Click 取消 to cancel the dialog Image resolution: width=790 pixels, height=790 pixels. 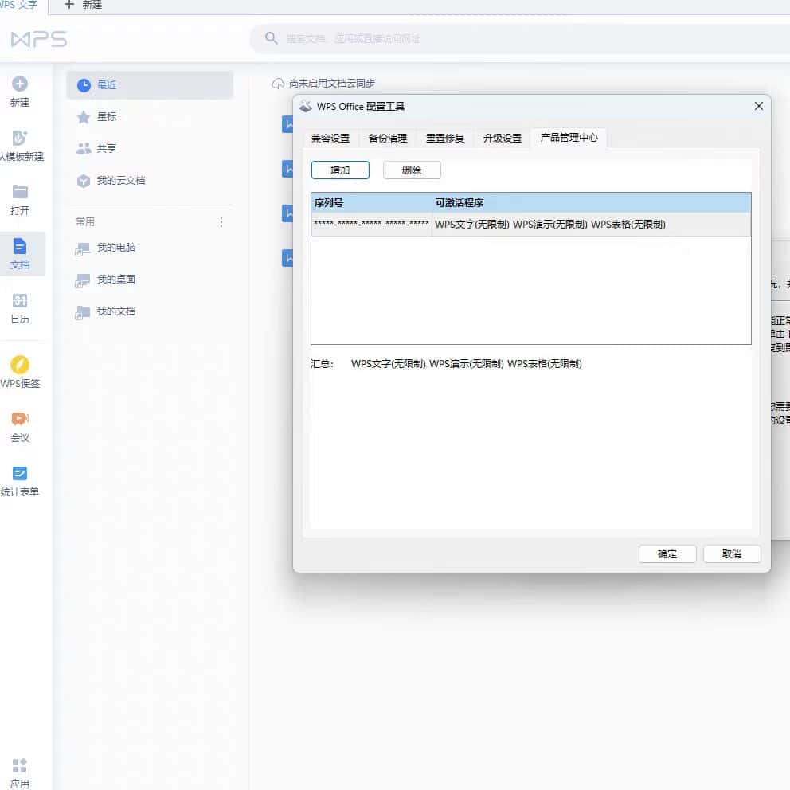(x=732, y=554)
